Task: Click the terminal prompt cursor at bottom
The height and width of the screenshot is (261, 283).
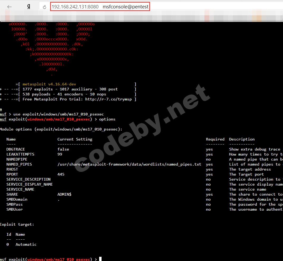Action: 100,259
